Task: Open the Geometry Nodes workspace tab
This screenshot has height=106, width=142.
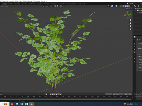Action: [71, 4]
